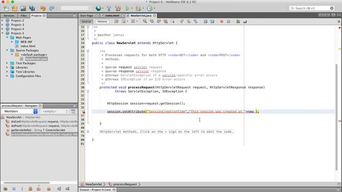Image resolution: width=342 pixels, height=192 pixels.
Task: Click the error glyph beside line 36
Action: (x=83, y=112)
